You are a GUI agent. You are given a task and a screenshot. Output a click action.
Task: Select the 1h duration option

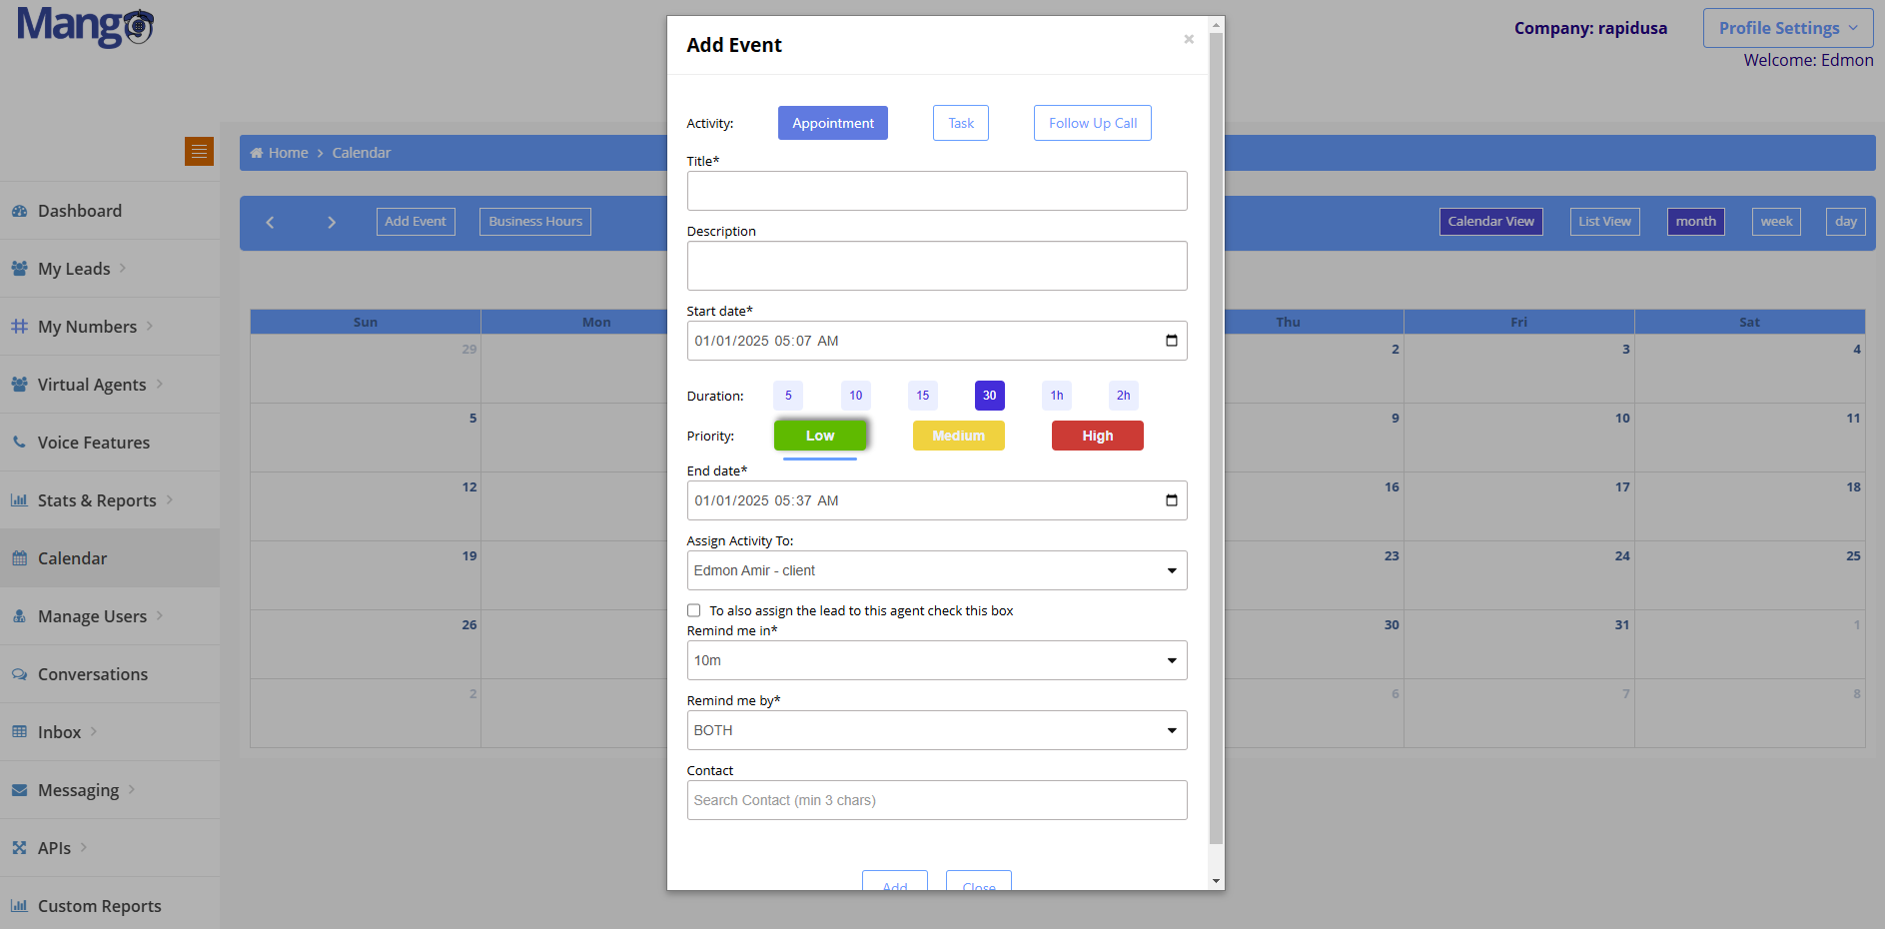click(x=1056, y=396)
